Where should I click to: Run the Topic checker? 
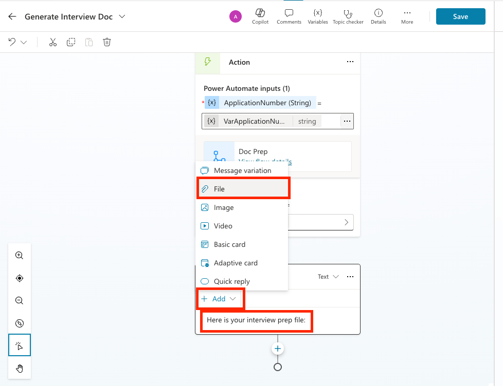point(348,16)
